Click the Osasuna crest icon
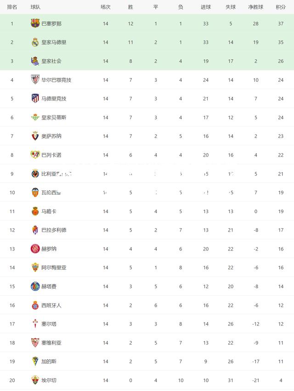 [x=35, y=136]
